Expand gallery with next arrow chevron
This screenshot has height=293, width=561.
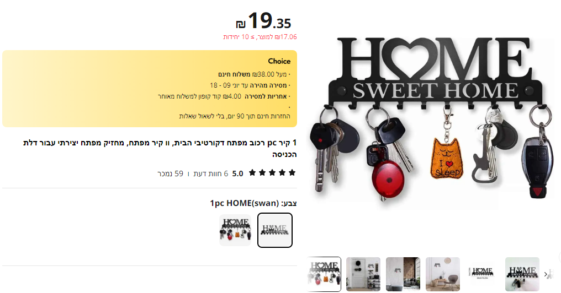[546, 274]
